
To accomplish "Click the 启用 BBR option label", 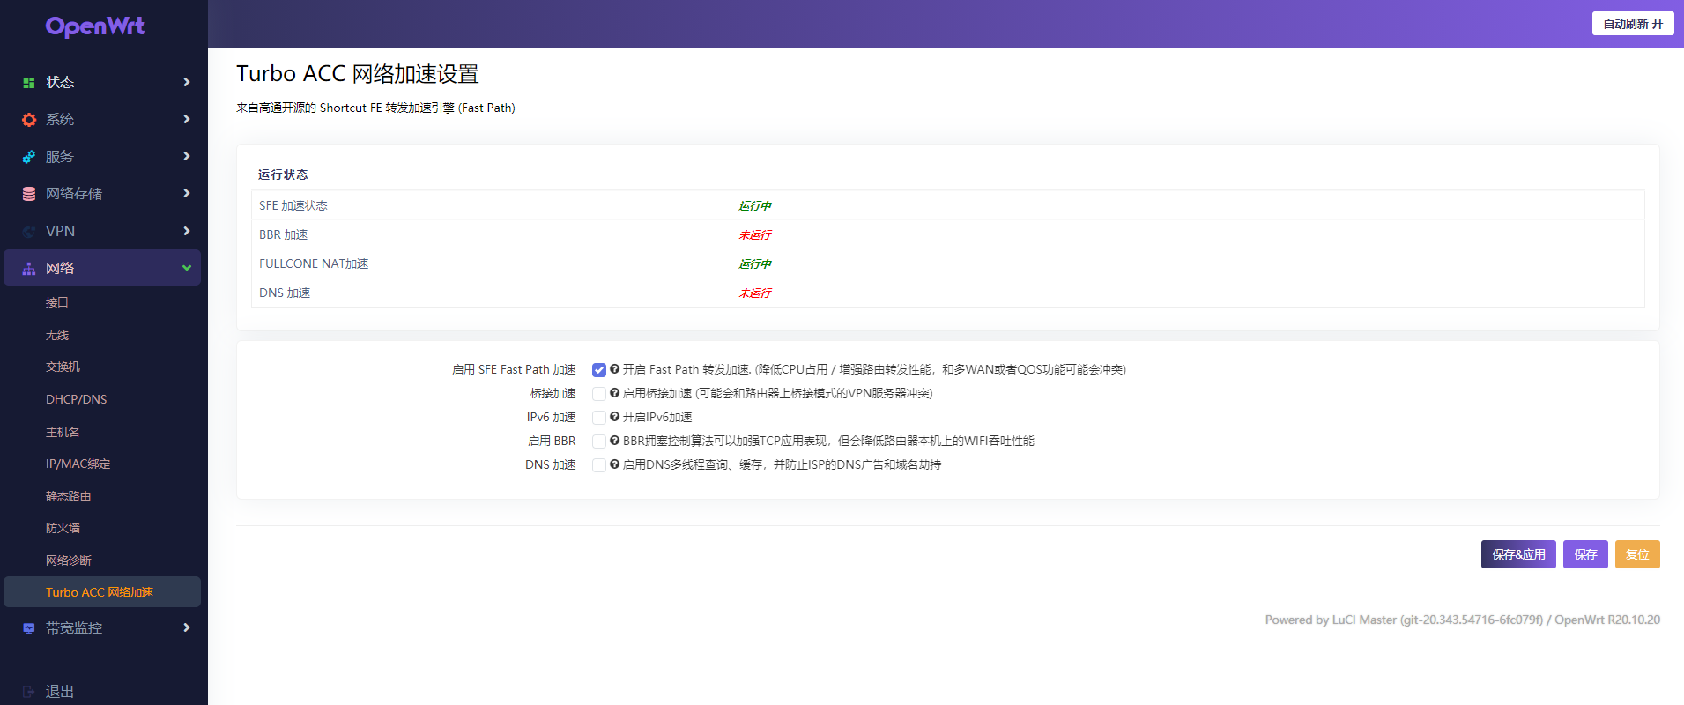I will pyautogui.click(x=552, y=441).
